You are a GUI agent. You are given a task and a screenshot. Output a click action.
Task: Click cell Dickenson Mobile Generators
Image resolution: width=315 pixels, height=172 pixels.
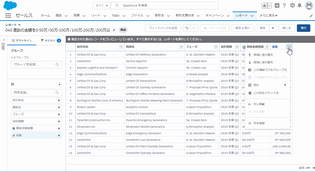tap(154, 127)
